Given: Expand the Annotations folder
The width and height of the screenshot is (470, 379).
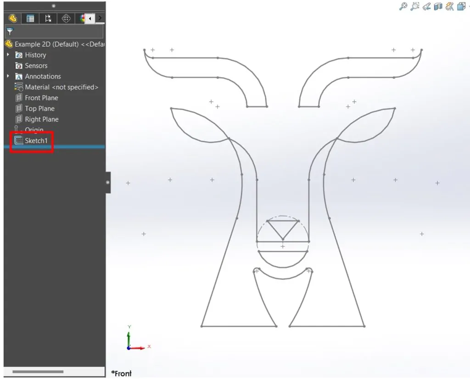Looking at the screenshot, I should click(8, 77).
